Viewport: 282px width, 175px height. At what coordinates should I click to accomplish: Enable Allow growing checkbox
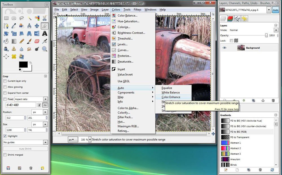pyautogui.click(x=5, y=87)
